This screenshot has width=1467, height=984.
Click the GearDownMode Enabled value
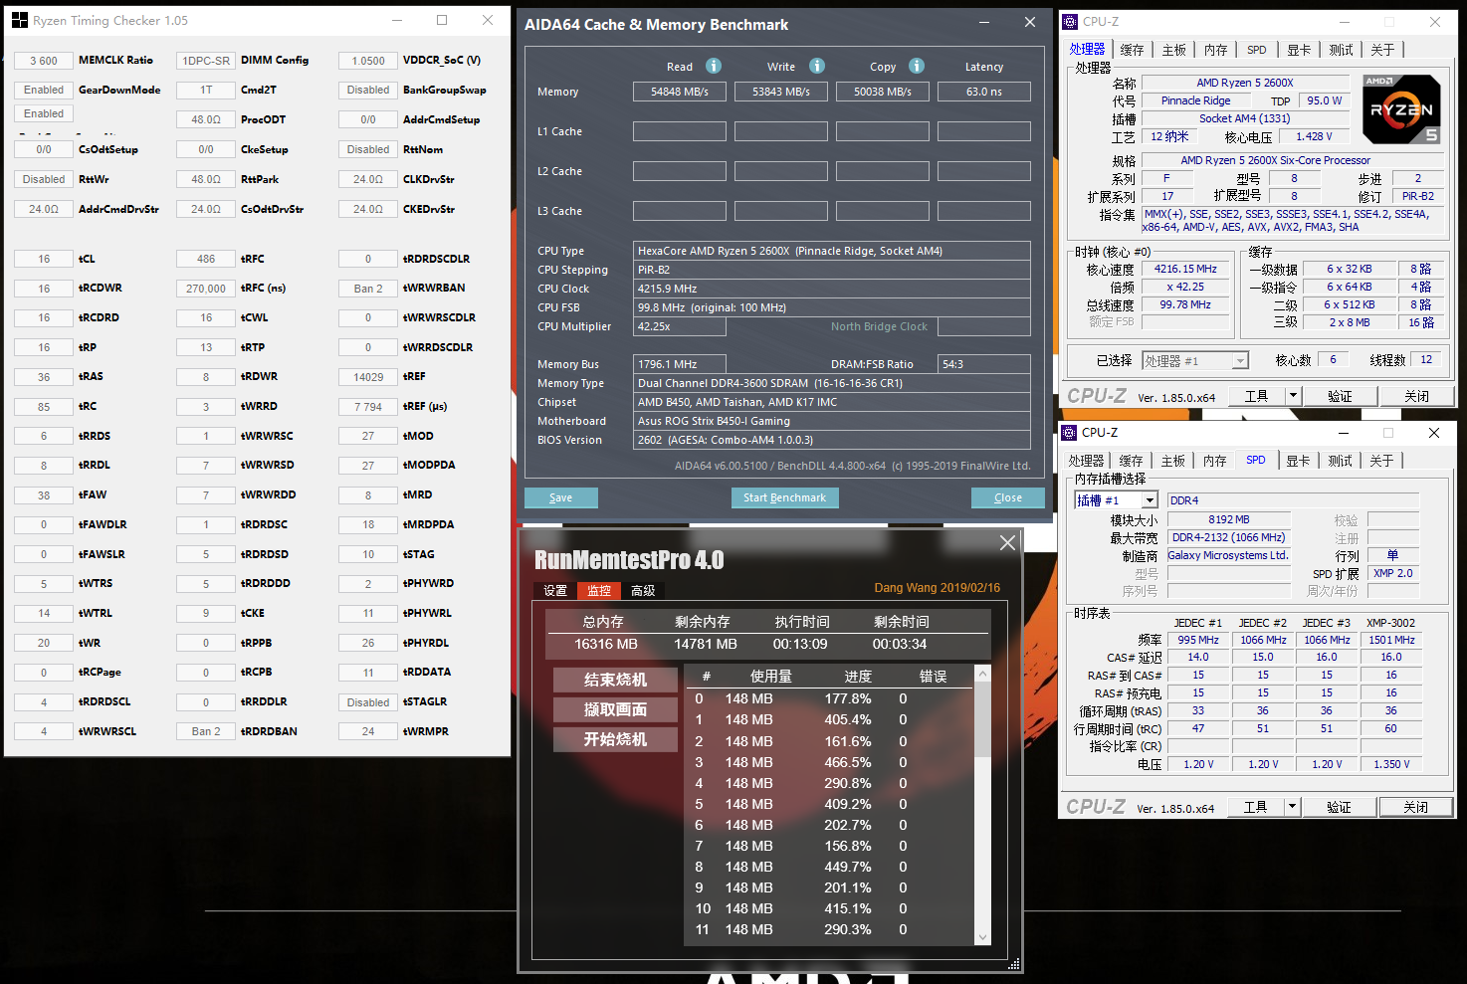click(x=44, y=90)
